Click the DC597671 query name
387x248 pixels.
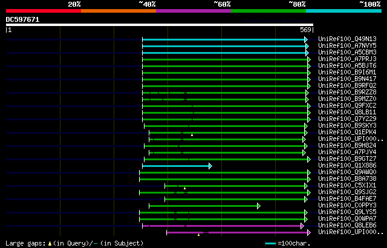[x=23, y=19]
